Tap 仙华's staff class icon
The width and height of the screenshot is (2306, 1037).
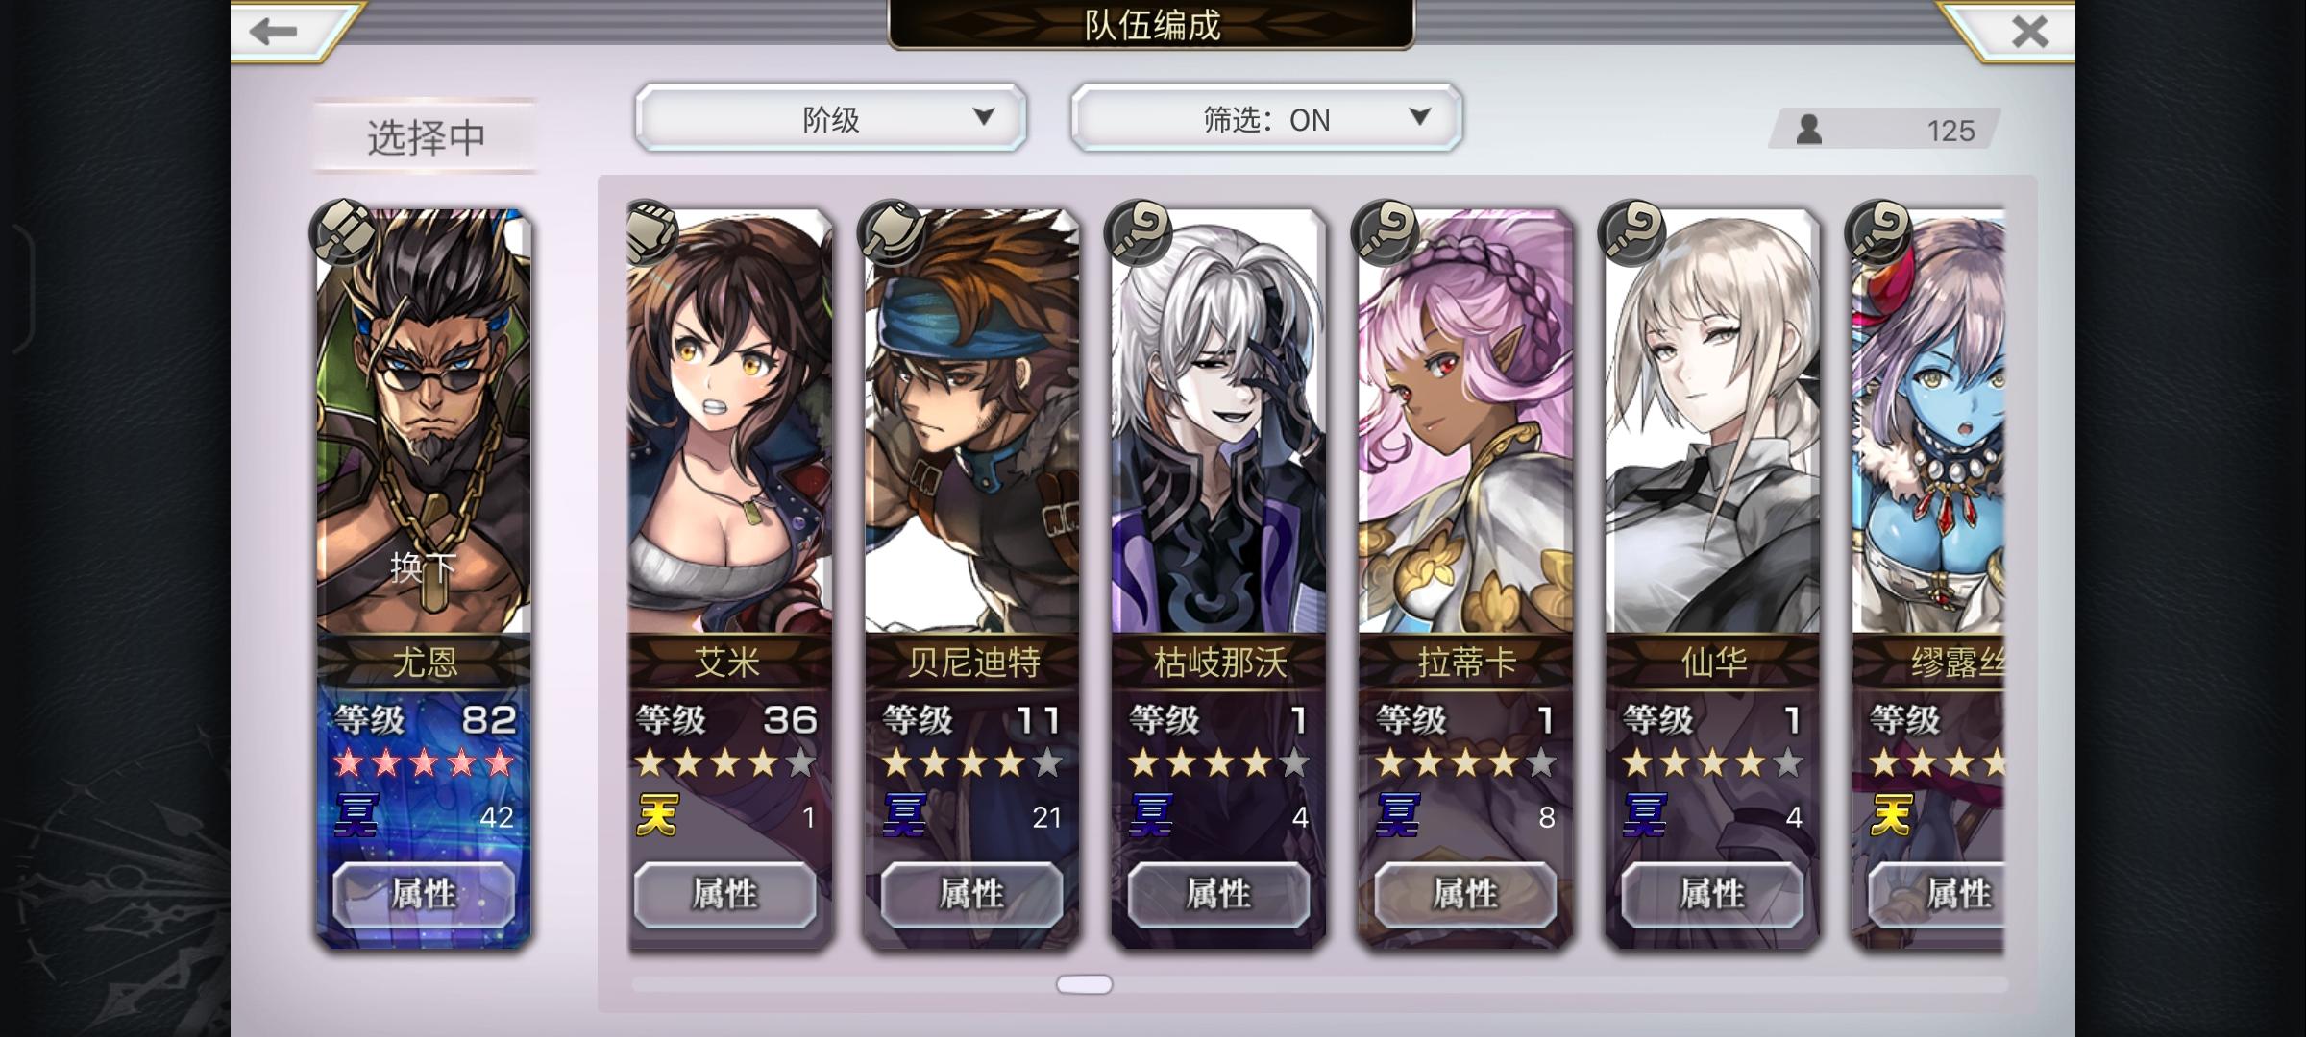[x=1631, y=231]
